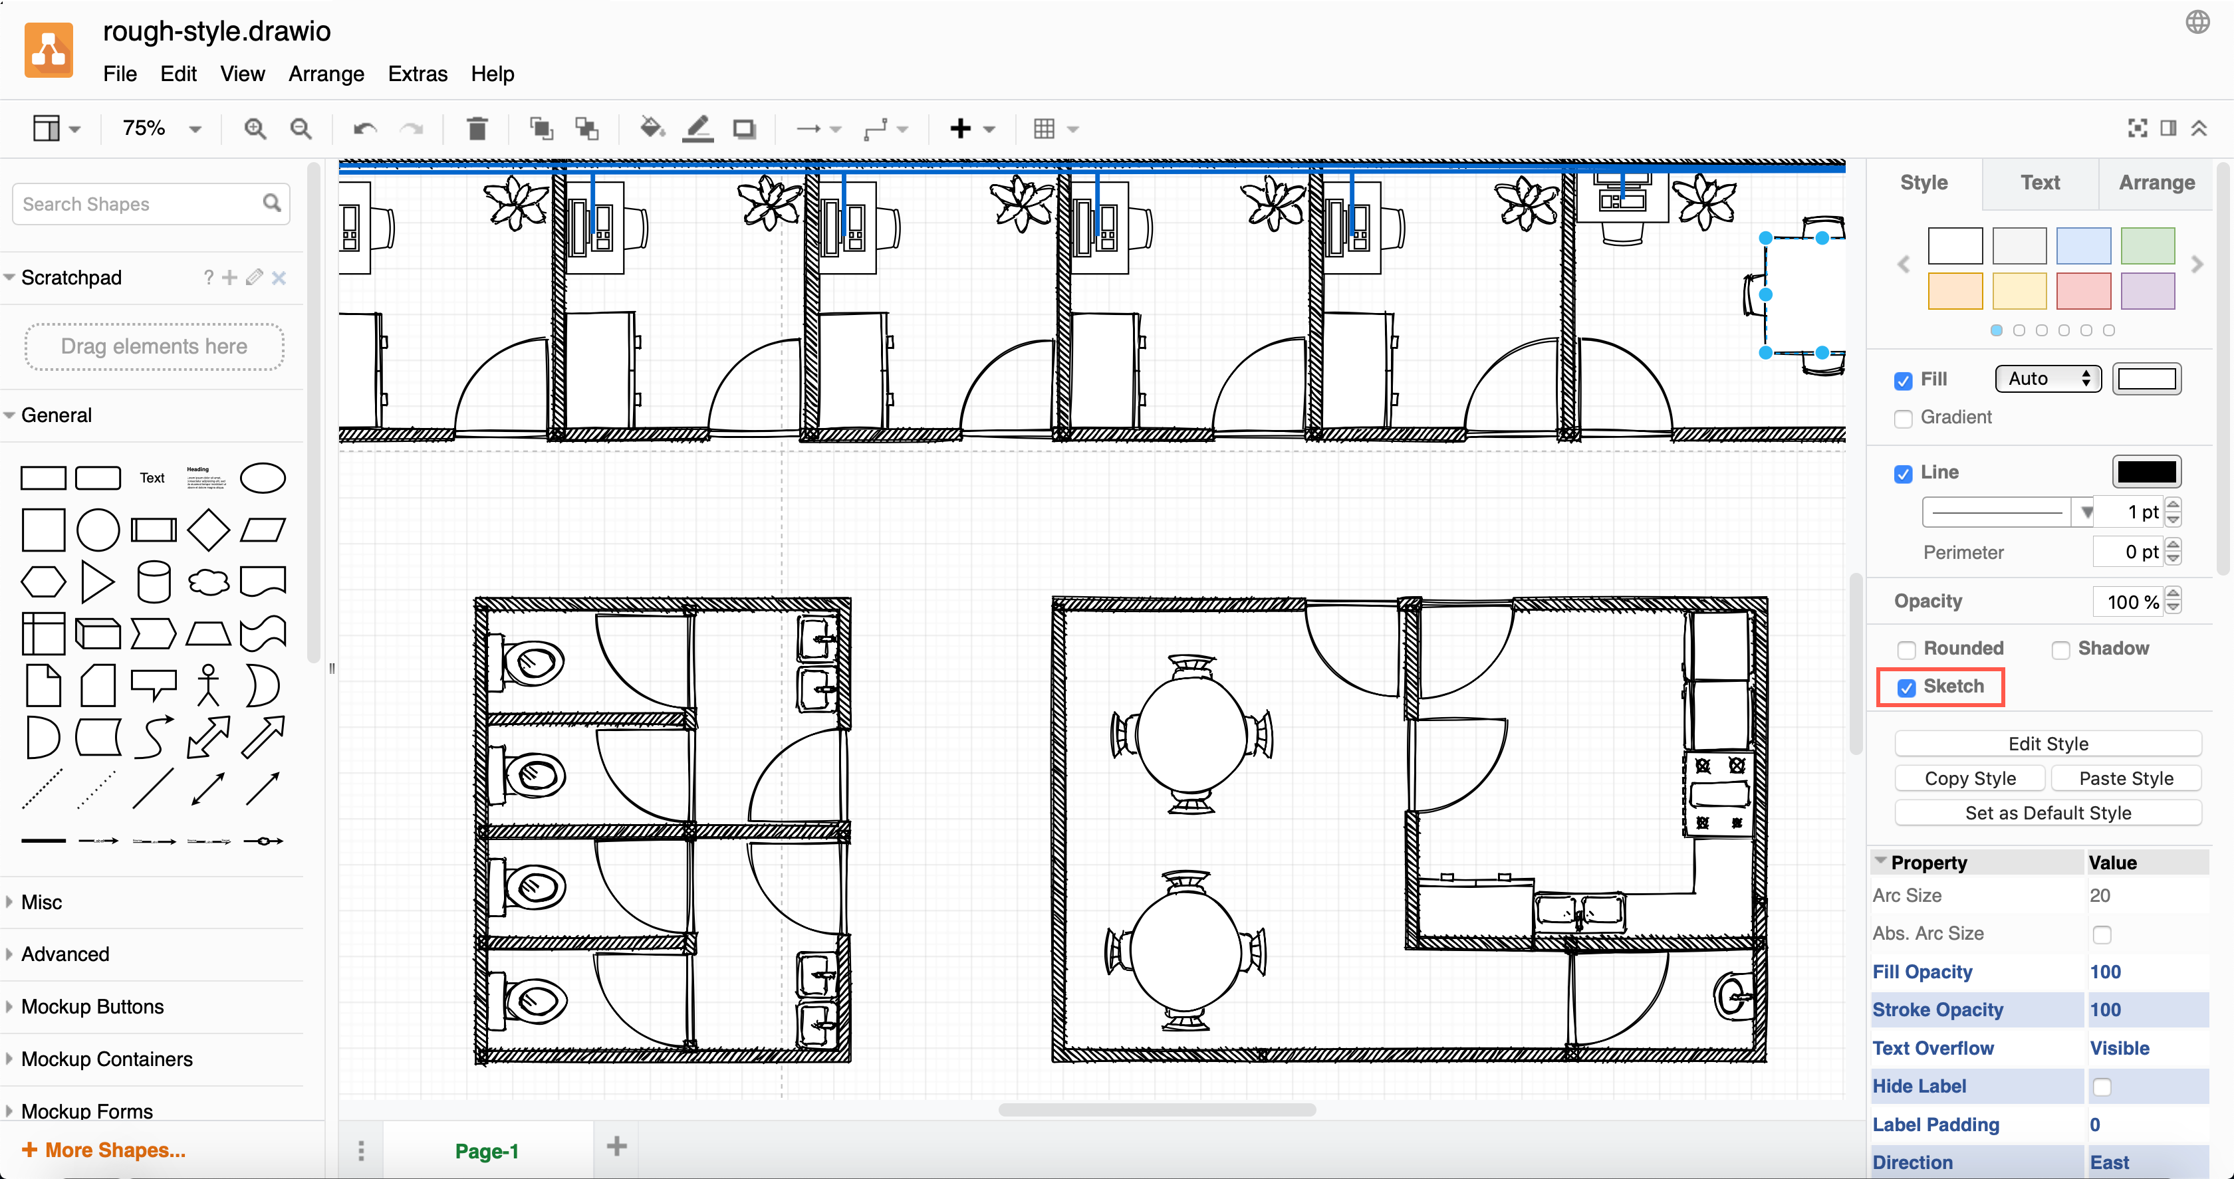Viewport: 2234px width, 1179px height.
Task: Check the Gradient option
Action: 1904,418
